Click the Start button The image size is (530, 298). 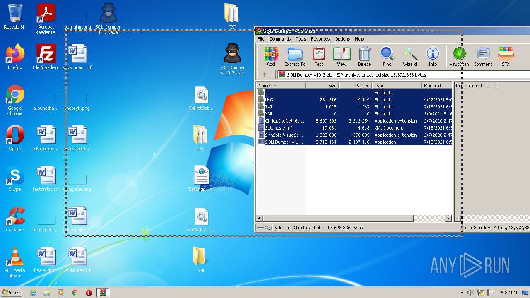(x=12, y=292)
